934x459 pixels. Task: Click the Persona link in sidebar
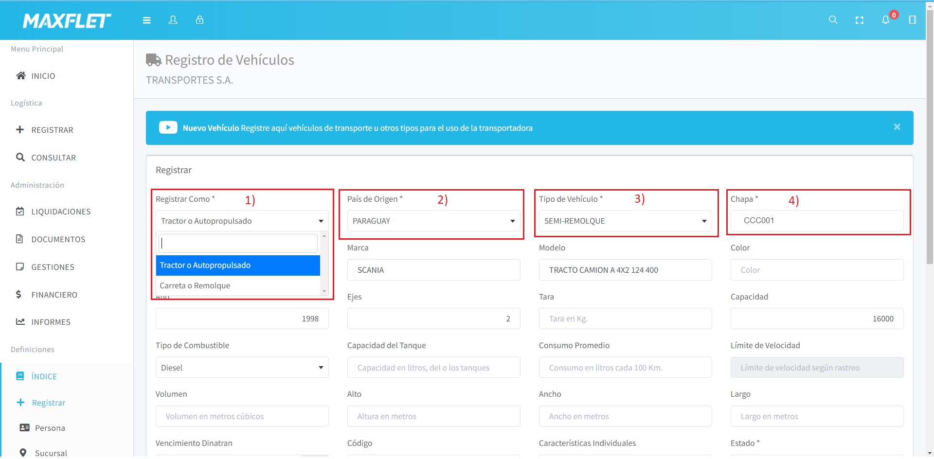point(50,428)
